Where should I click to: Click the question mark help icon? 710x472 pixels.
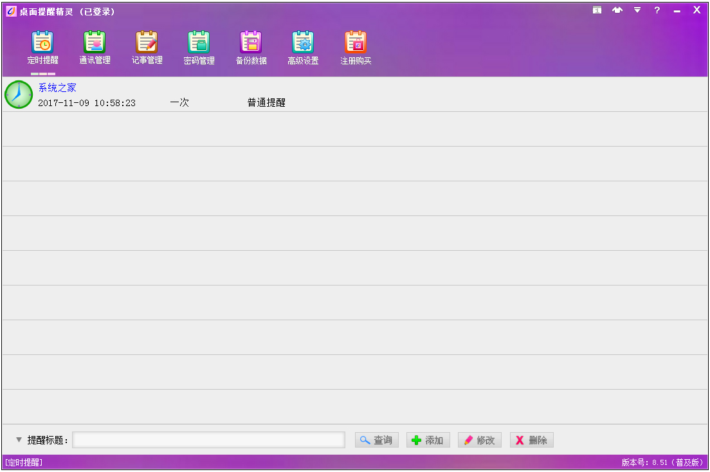(x=657, y=10)
